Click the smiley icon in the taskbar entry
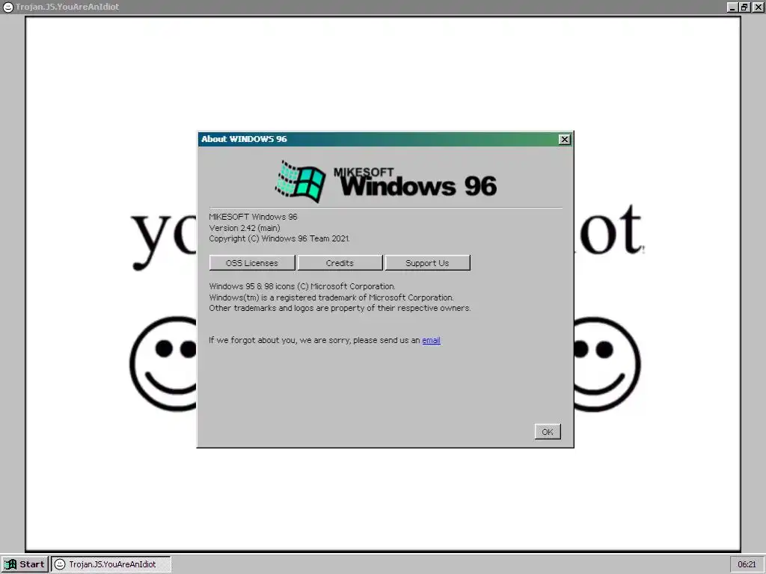This screenshot has width=766, height=574. [60, 564]
